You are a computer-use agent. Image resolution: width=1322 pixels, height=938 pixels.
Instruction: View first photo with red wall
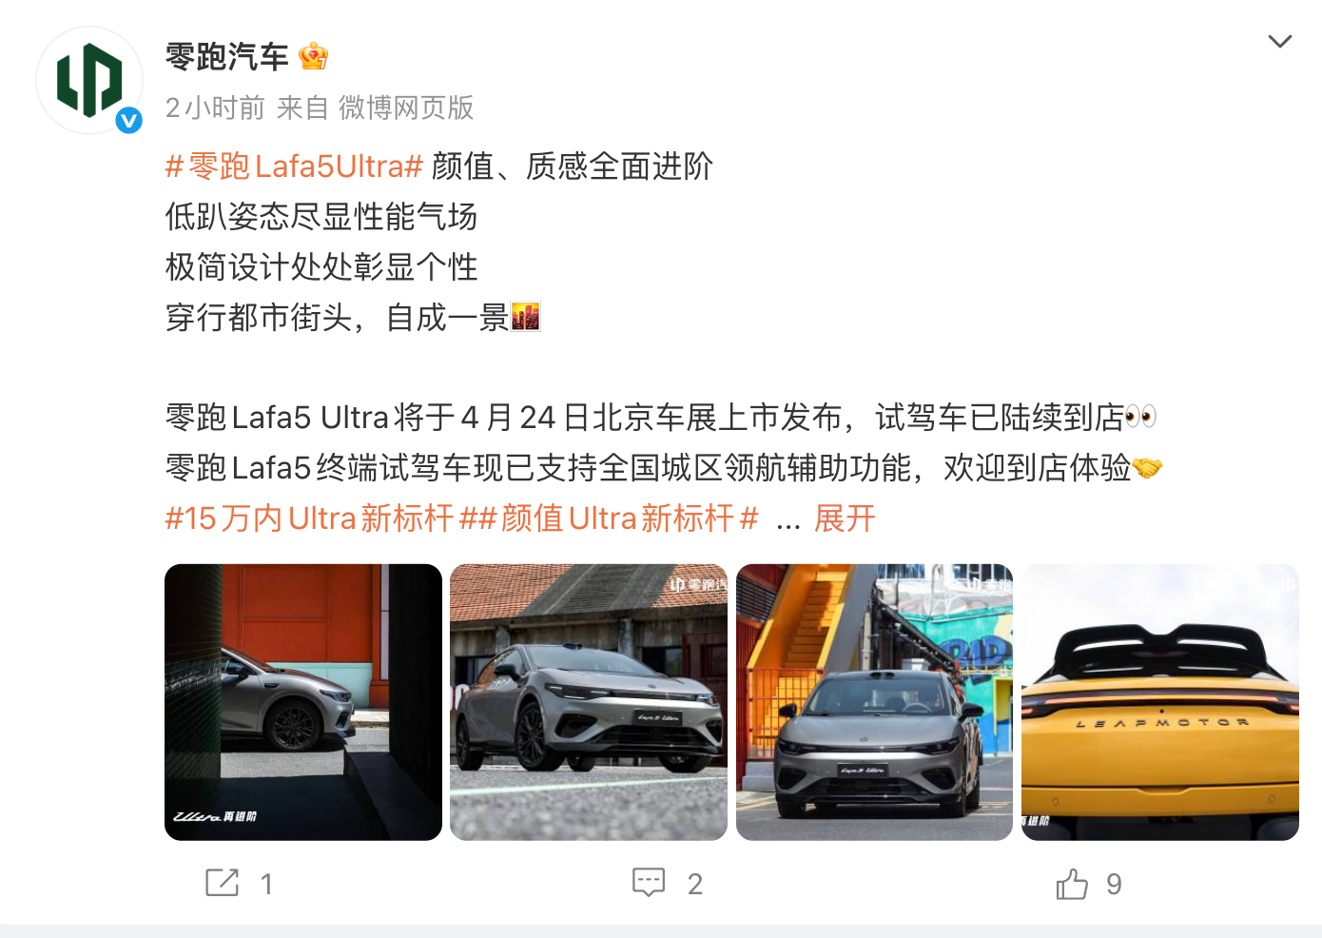click(x=303, y=702)
